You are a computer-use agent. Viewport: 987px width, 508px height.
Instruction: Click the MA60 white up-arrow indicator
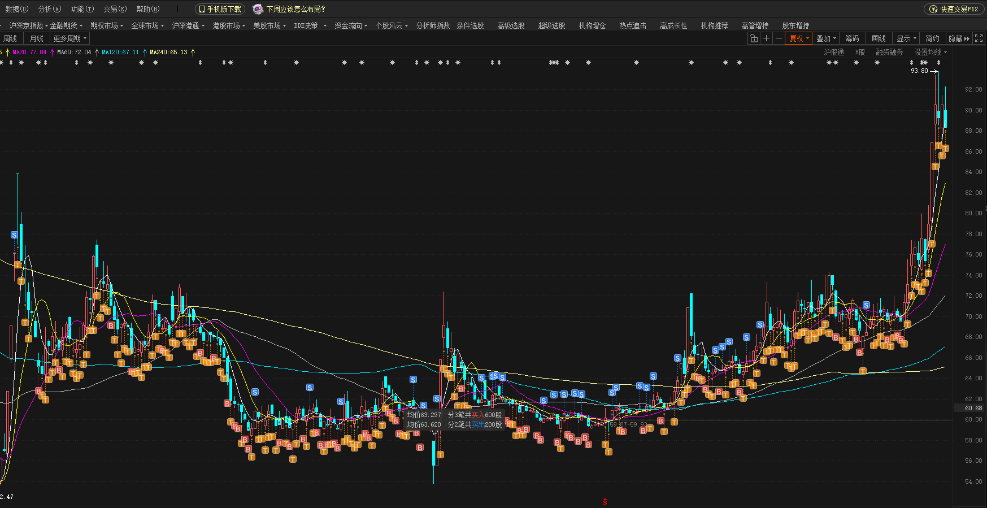pos(97,52)
